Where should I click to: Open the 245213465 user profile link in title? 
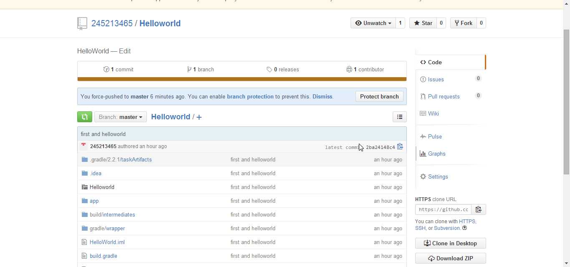coord(112,23)
